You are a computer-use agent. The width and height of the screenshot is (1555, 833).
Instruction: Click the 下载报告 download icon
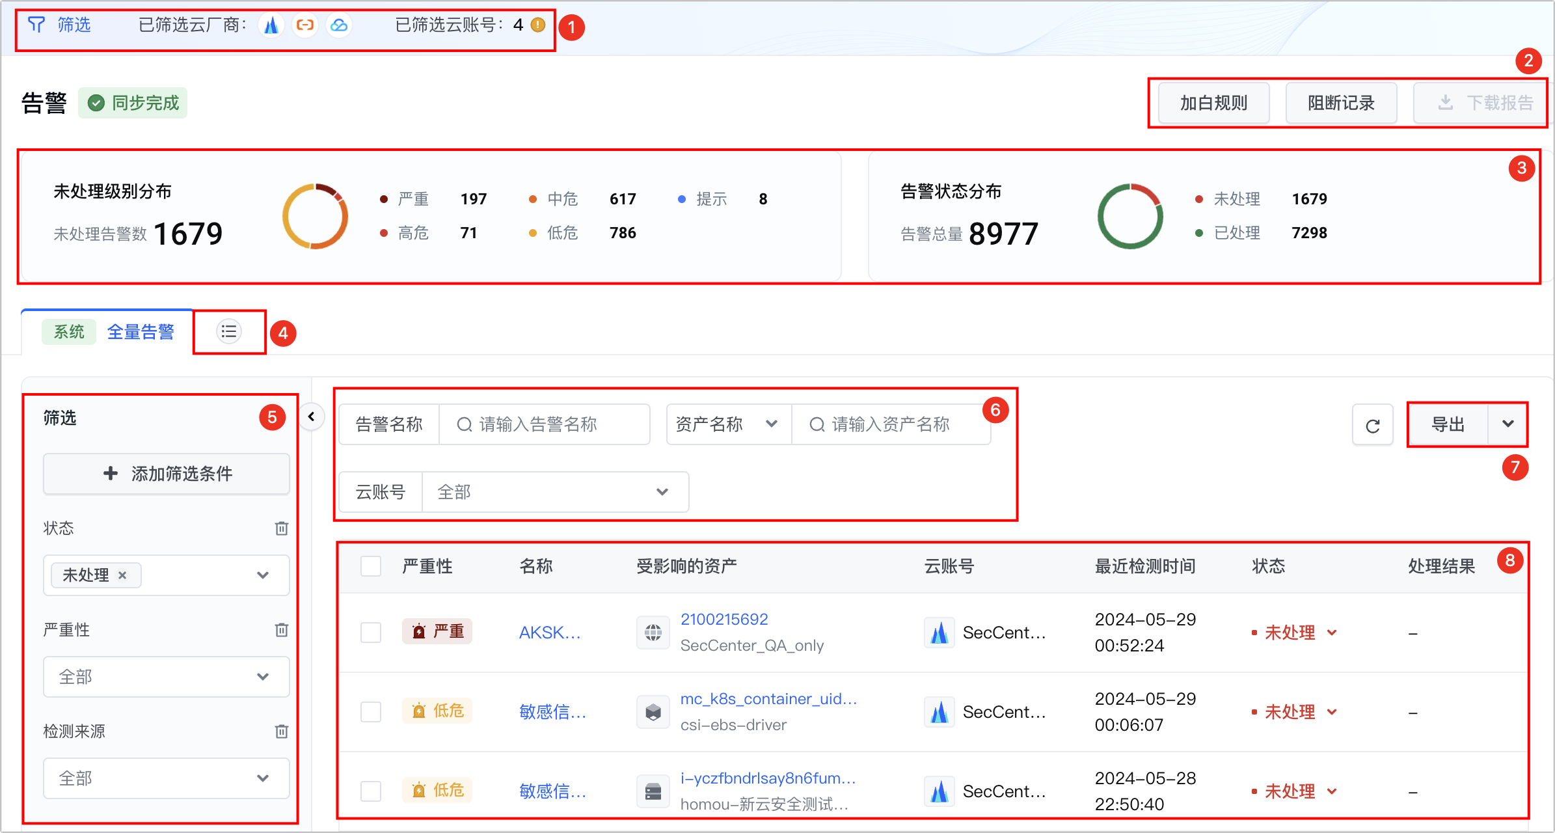click(x=1445, y=103)
